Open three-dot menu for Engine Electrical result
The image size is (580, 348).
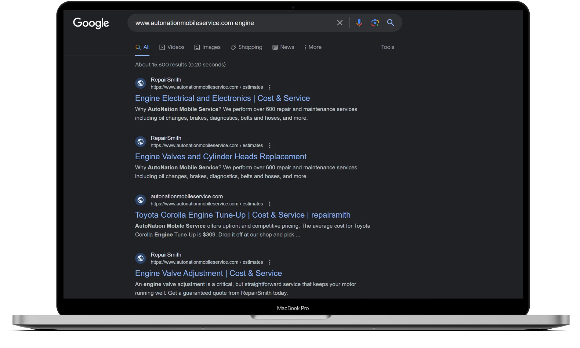[270, 87]
